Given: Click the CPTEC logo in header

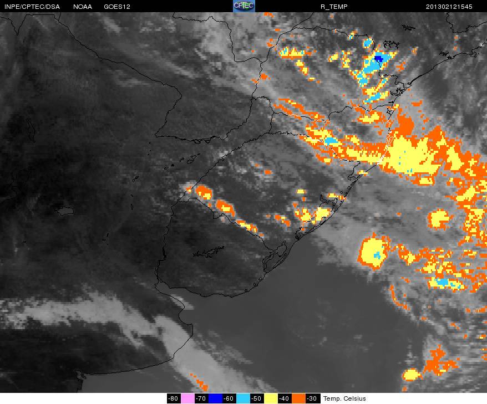Looking at the screenshot, I should point(244,6).
